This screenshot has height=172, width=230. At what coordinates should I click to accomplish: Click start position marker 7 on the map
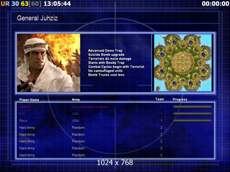[203, 54]
